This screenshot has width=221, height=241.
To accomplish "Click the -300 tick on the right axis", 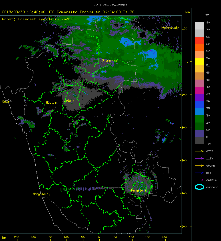I will tap(184, 160).
